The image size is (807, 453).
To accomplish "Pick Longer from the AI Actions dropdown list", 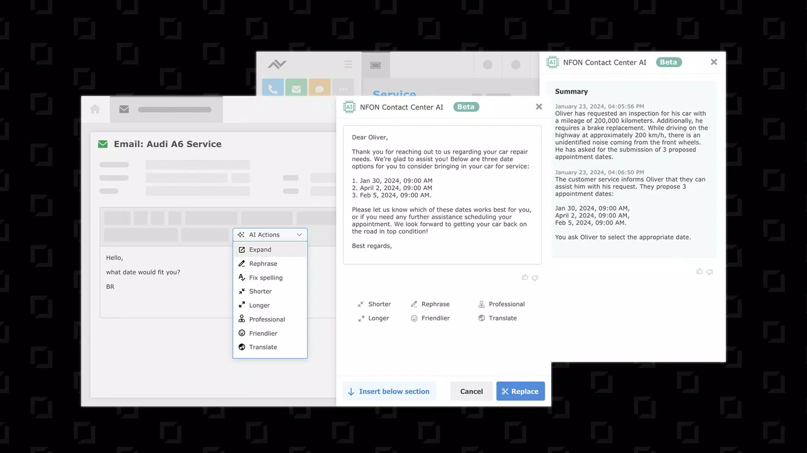I will click(x=270, y=305).
